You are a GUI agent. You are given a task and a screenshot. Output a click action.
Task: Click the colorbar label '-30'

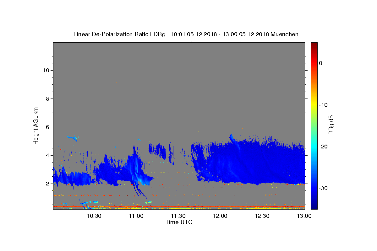(323, 188)
